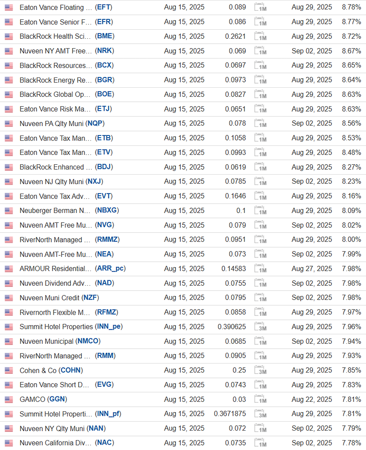The width and height of the screenshot is (366, 450).
Task: Click the 1M payout icon for EFT
Action: point(260,8)
